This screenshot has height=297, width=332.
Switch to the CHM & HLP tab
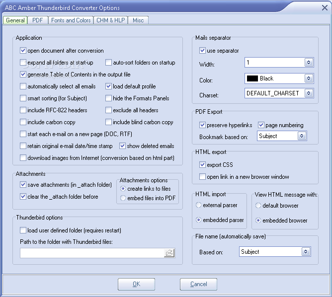tap(111, 20)
